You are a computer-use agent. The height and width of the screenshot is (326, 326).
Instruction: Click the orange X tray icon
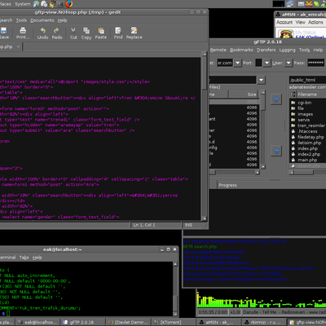point(309,4)
